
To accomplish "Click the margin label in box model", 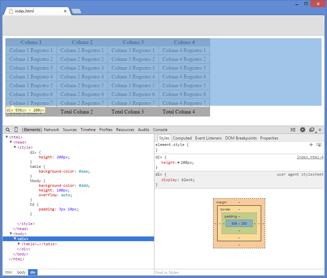I will pyautogui.click(x=221, y=202).
